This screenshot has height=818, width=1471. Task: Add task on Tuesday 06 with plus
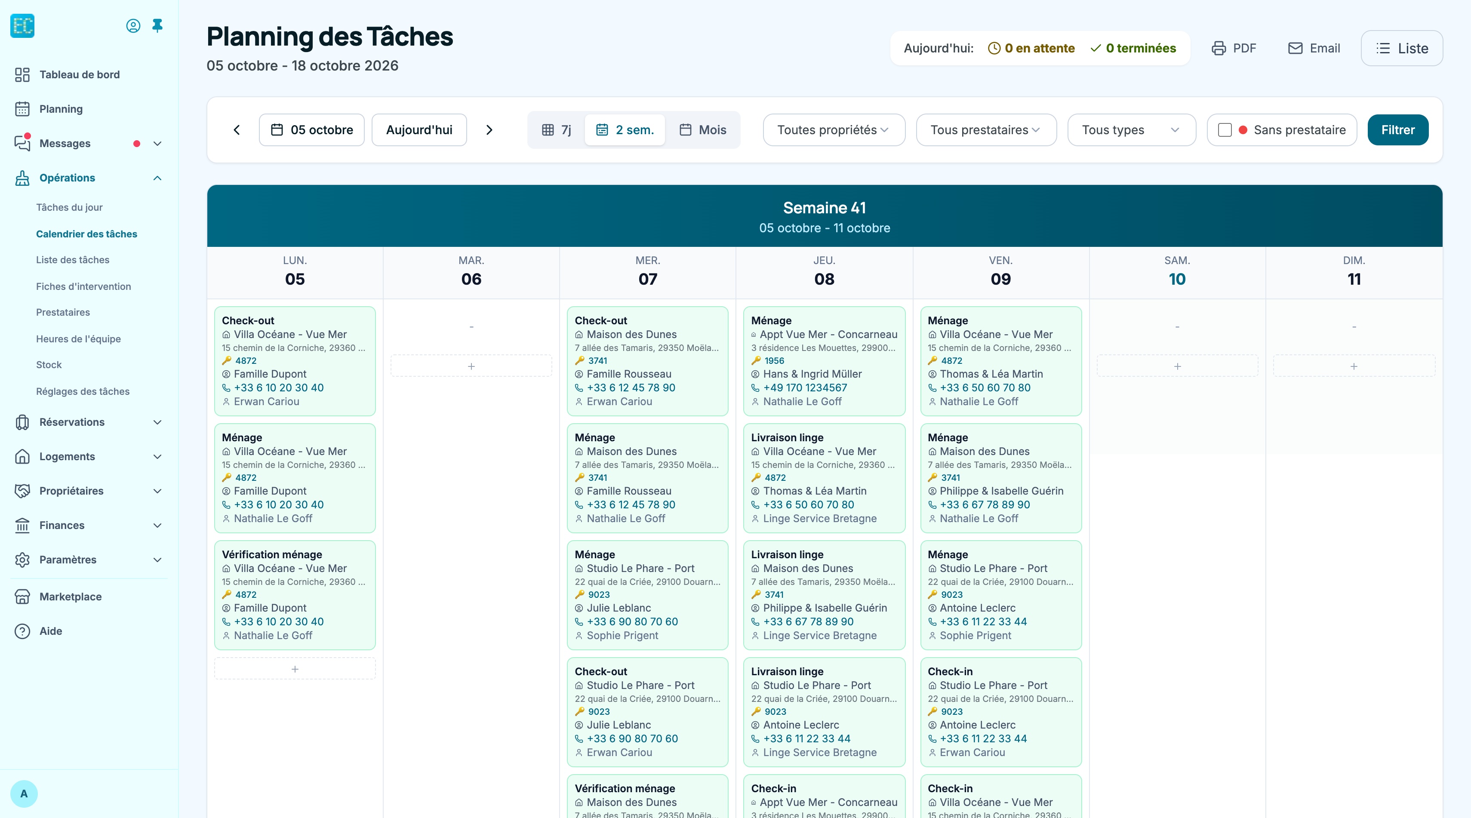[471, 366]
